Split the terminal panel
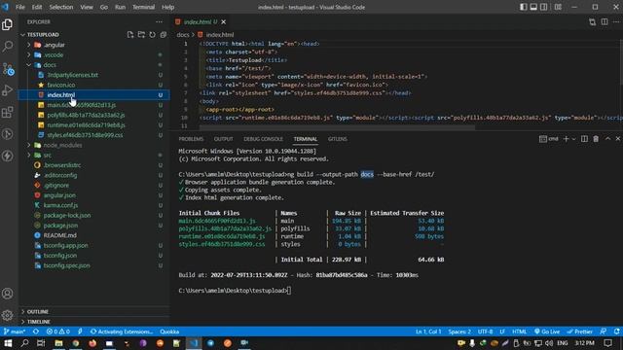Image resolution: width=623 pixels, height=350 pixels. pyautogui.click(x=584, y=139)
